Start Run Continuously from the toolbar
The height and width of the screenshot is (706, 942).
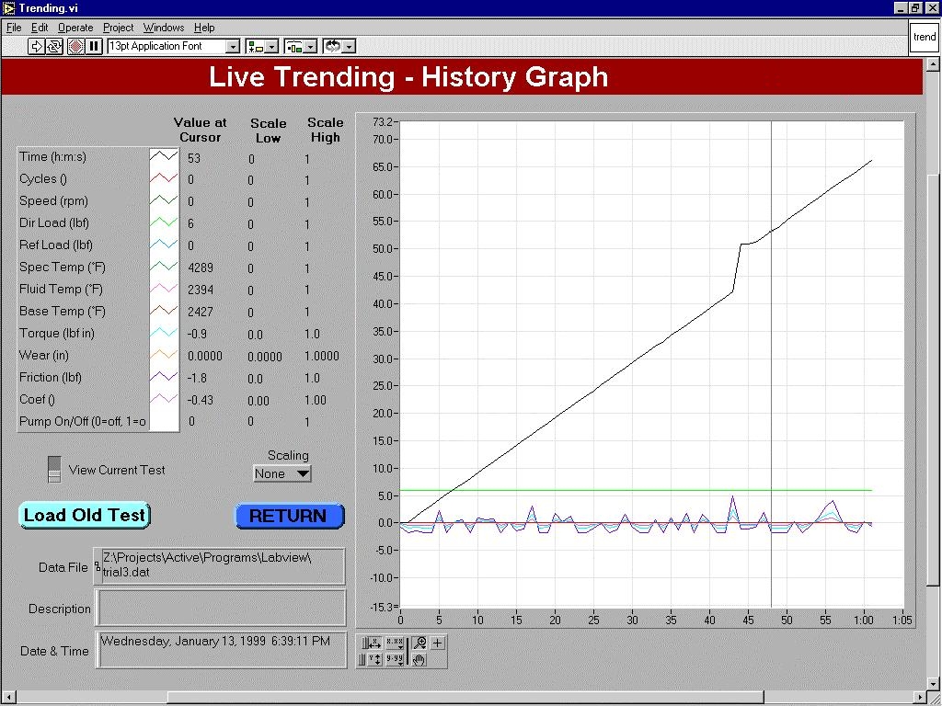click(54, 46)
